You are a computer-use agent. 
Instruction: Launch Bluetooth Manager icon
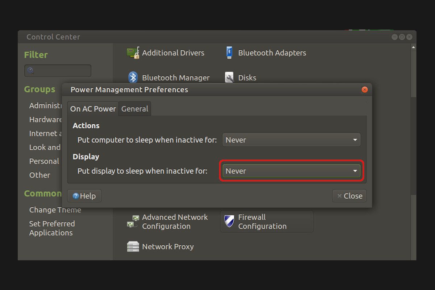tap(133, 78)
